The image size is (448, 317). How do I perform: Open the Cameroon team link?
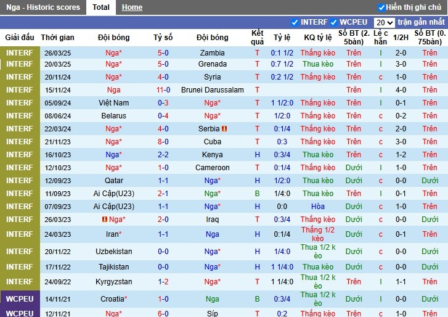(x=212, y=168)
